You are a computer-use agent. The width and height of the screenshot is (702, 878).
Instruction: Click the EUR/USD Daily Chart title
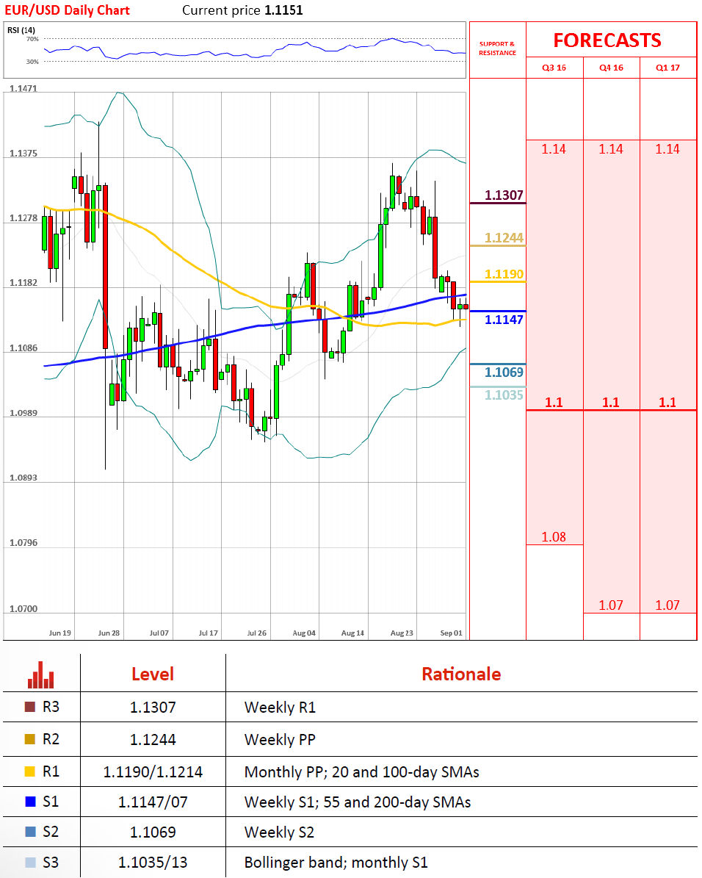click(x=67, y=10)
